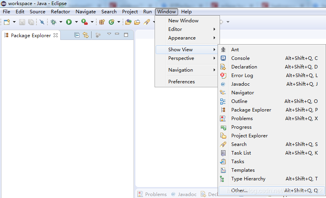Open the Edit menu
Screen dimensions: 326x198
(20, 12)
